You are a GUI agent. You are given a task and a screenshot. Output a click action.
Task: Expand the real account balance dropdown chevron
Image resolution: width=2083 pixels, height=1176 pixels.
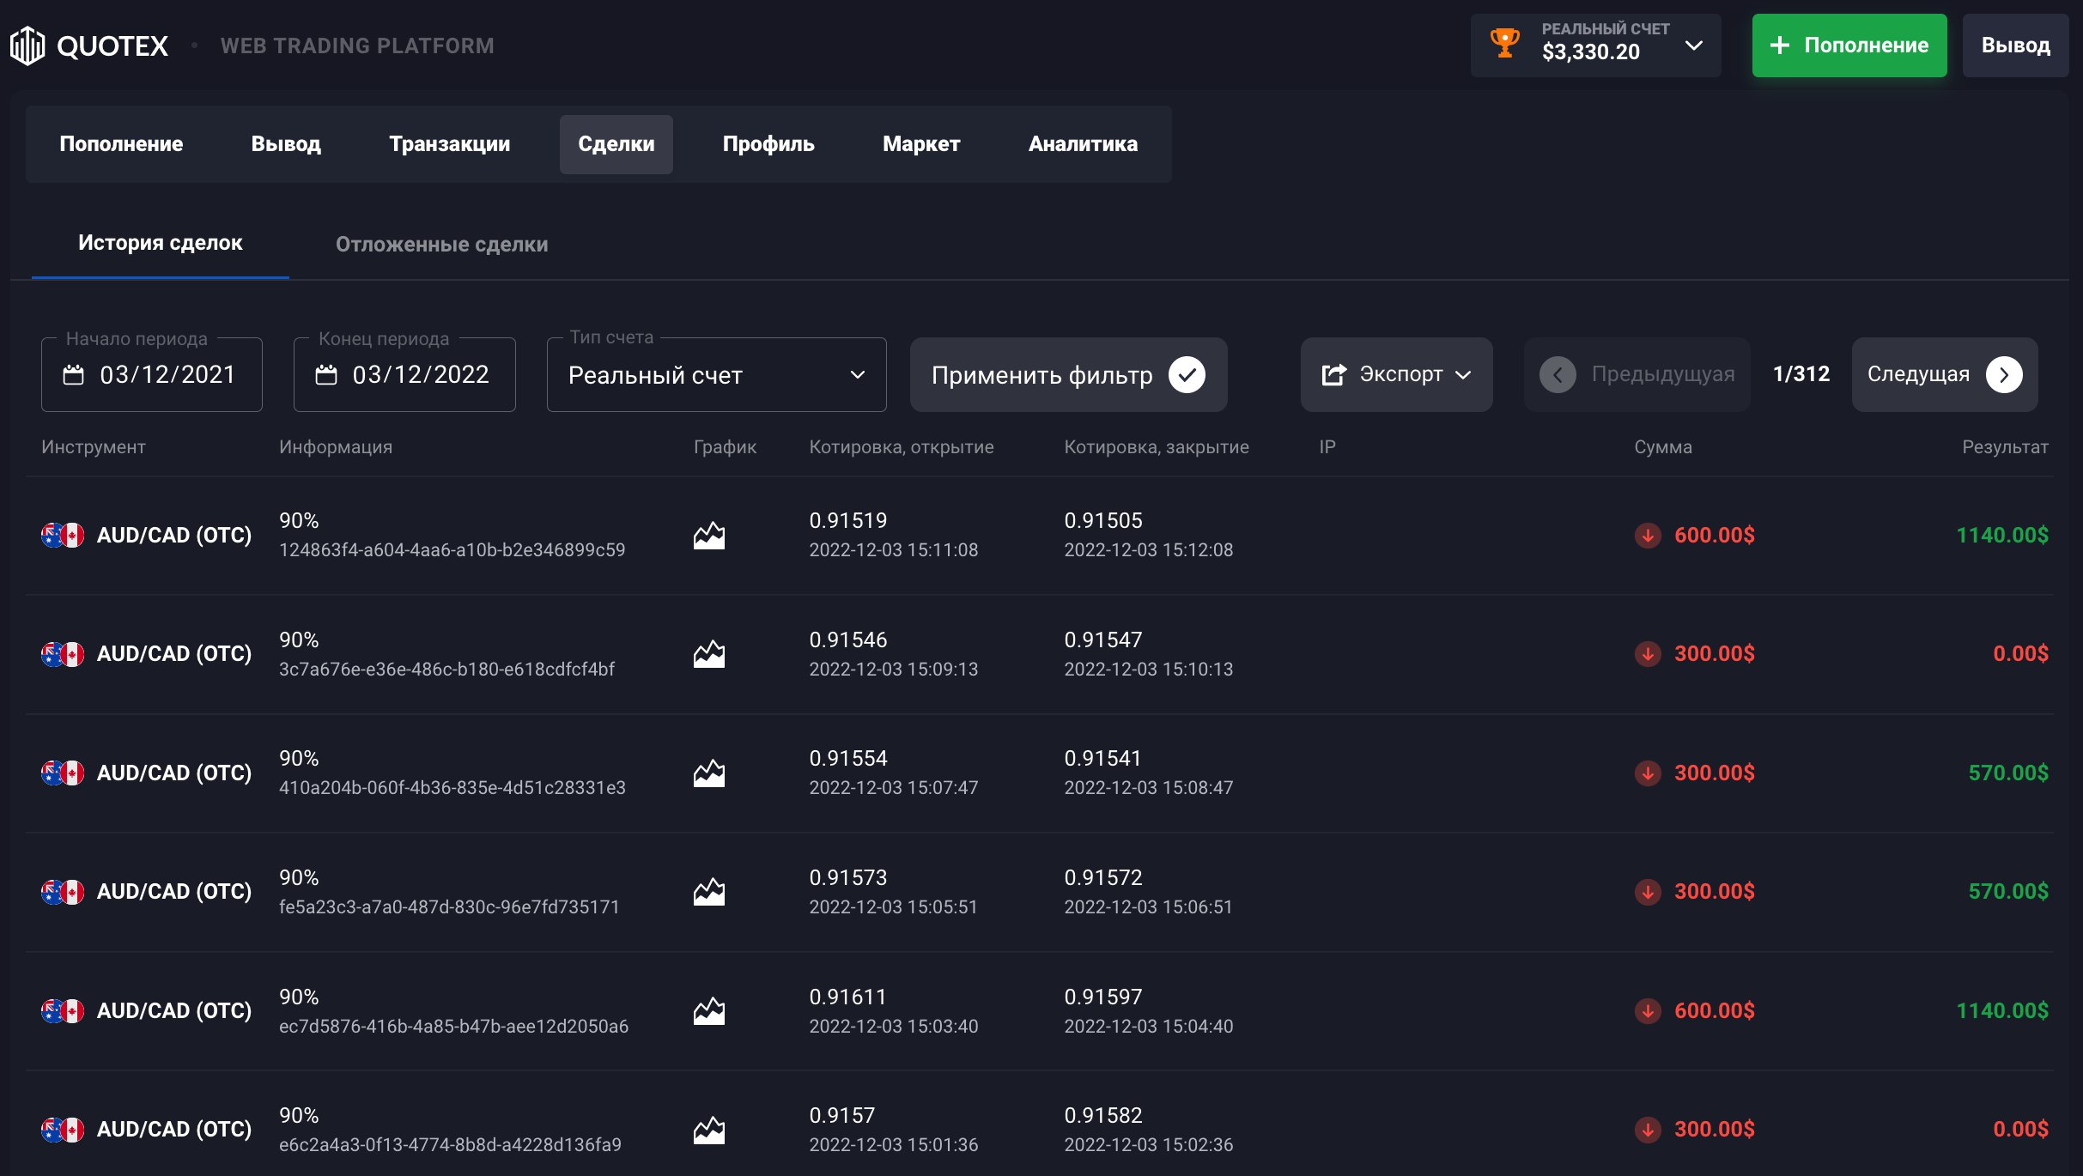pyautogui.click(x=1693, y=45)
